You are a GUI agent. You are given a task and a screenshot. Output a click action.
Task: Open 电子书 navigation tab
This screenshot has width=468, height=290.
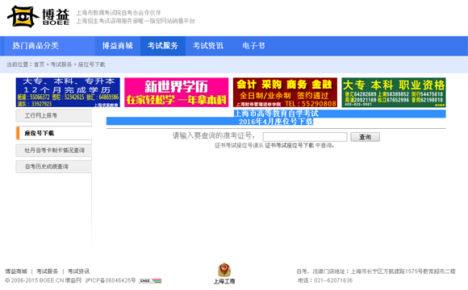tap(253, 46)
